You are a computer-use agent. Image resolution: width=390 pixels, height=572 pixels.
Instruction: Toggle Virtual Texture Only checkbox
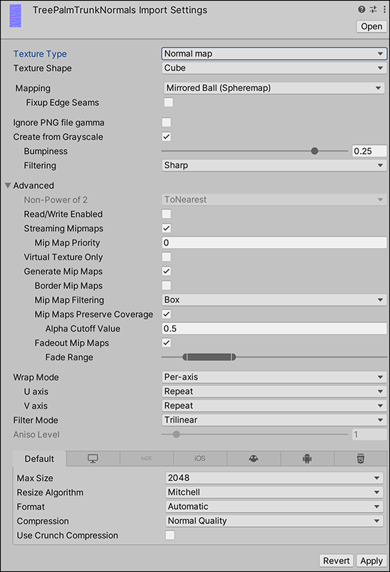click(x=166, y=257)
